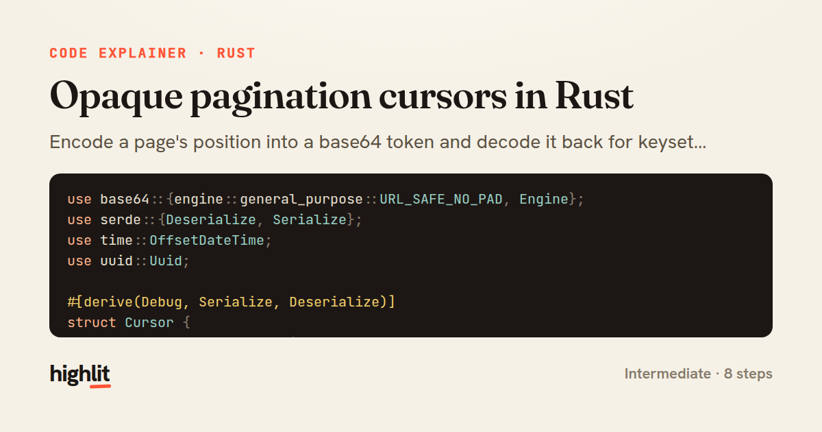Viewport: 822px width, 432px height.
Task: Click the '#[derive(Debug, Serialize, Deserialize)]' line
Action: [231, 302]
